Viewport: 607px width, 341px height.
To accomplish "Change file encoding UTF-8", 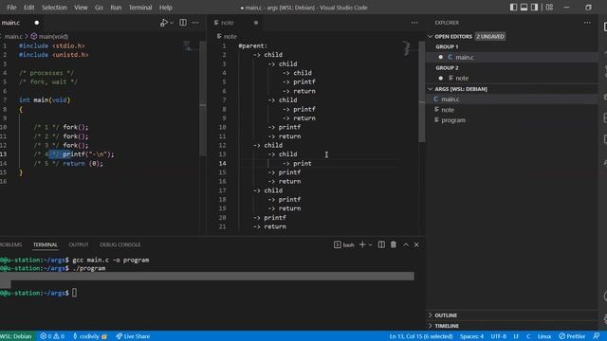I will pos(499,336).
